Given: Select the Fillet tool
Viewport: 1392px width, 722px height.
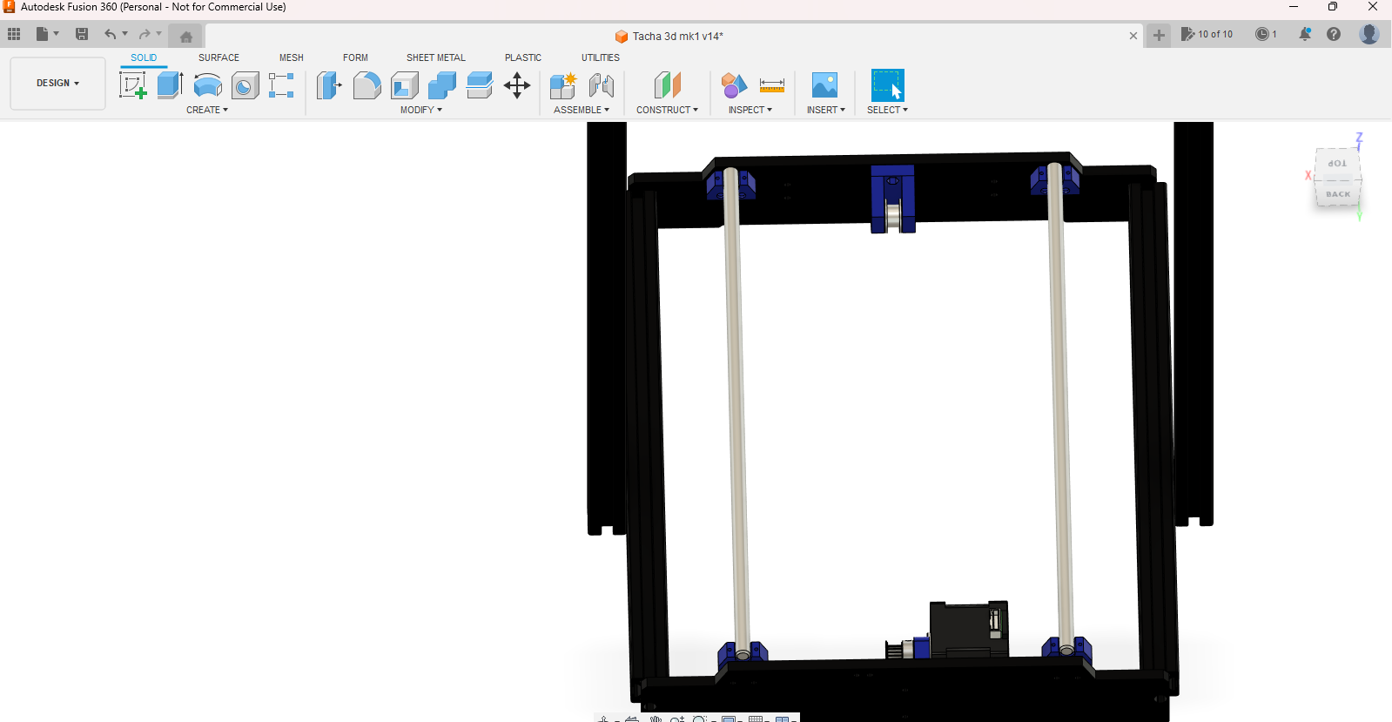Looking at the screenshot, I should (x=366, y=85).
